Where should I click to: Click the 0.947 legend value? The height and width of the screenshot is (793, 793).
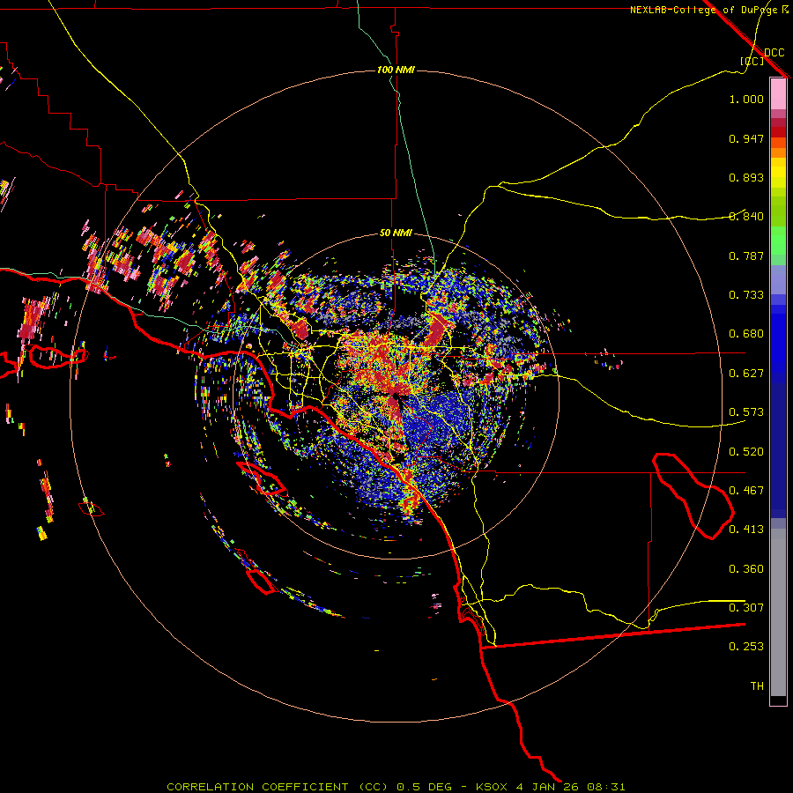click(x=746, y=138)
